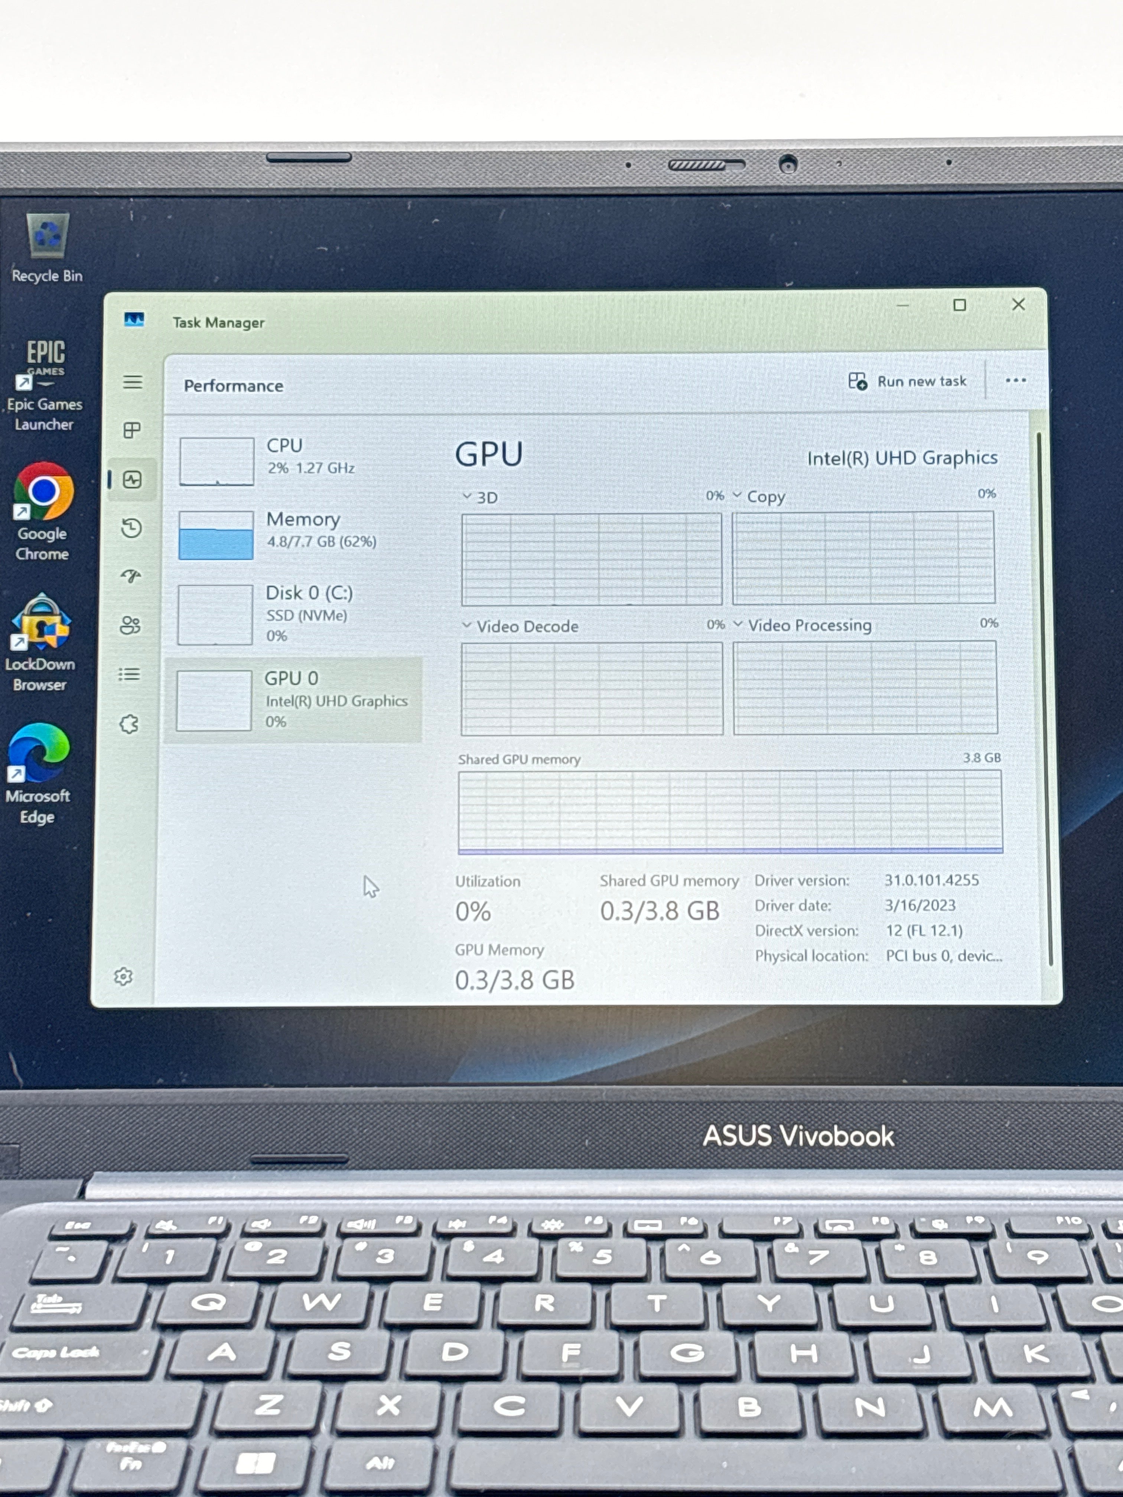Click the Video Decode utilization graph
This screenshot has width=1123, height=1497.
click(x=592, y=689)
